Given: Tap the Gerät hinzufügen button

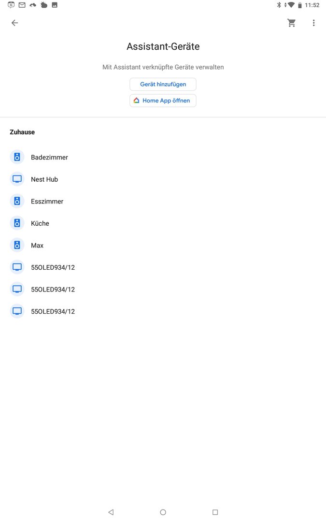Looking at the screenshot, I should pos(163,84).
